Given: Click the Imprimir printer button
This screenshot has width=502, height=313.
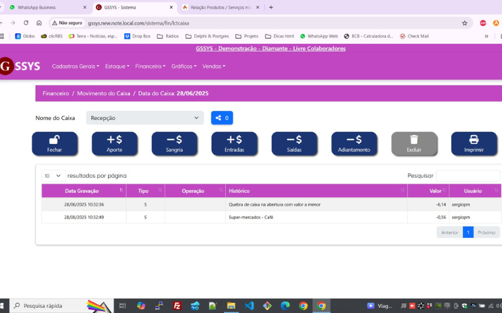Looking at the screenshot, I should pos(474,143).
